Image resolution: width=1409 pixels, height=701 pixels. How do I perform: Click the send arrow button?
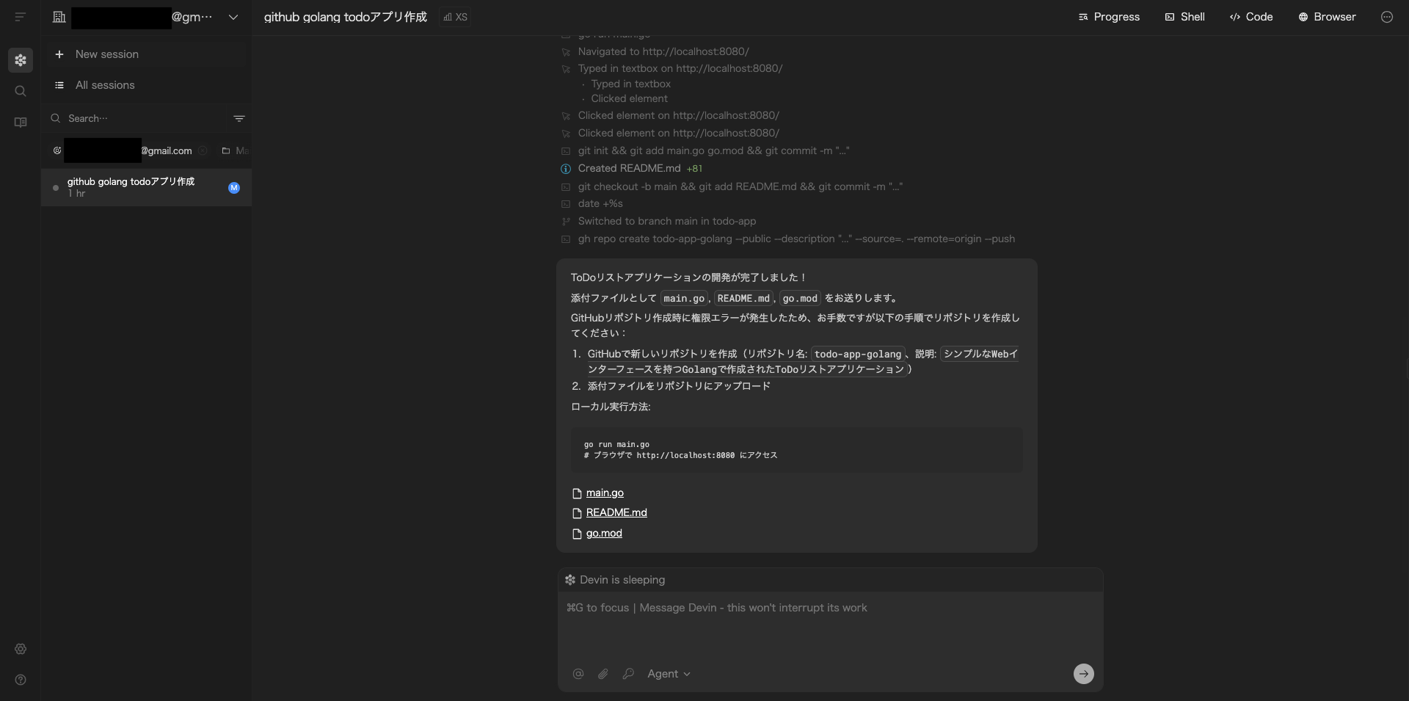click(1083, 674)
